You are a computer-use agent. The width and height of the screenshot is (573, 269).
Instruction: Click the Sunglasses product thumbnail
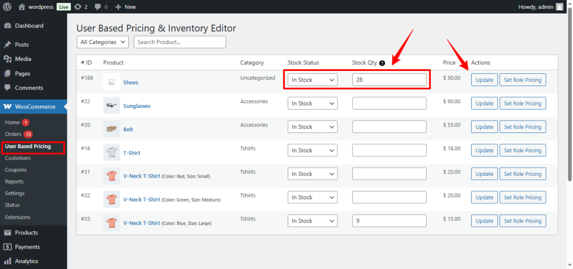point(111,105)
